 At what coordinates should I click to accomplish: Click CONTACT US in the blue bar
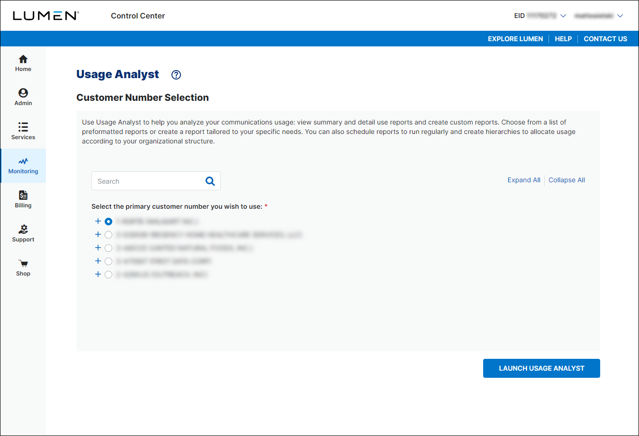coord(605,39)
